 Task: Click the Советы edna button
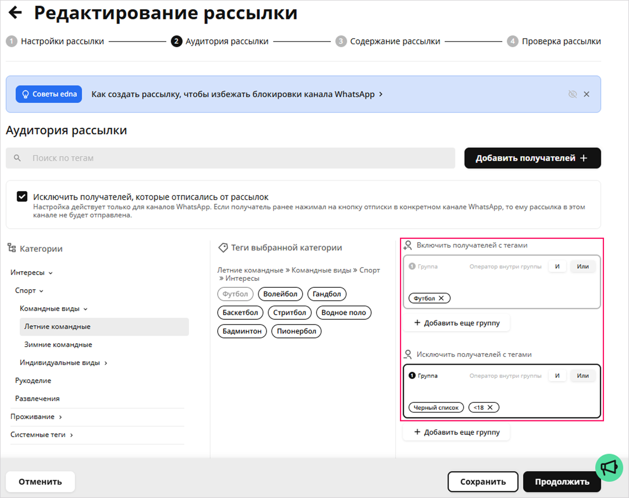tap(49, 94)
